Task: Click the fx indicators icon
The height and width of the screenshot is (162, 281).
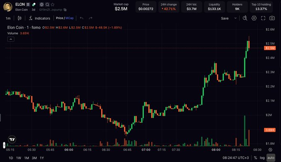Action: tap(31, 18)
